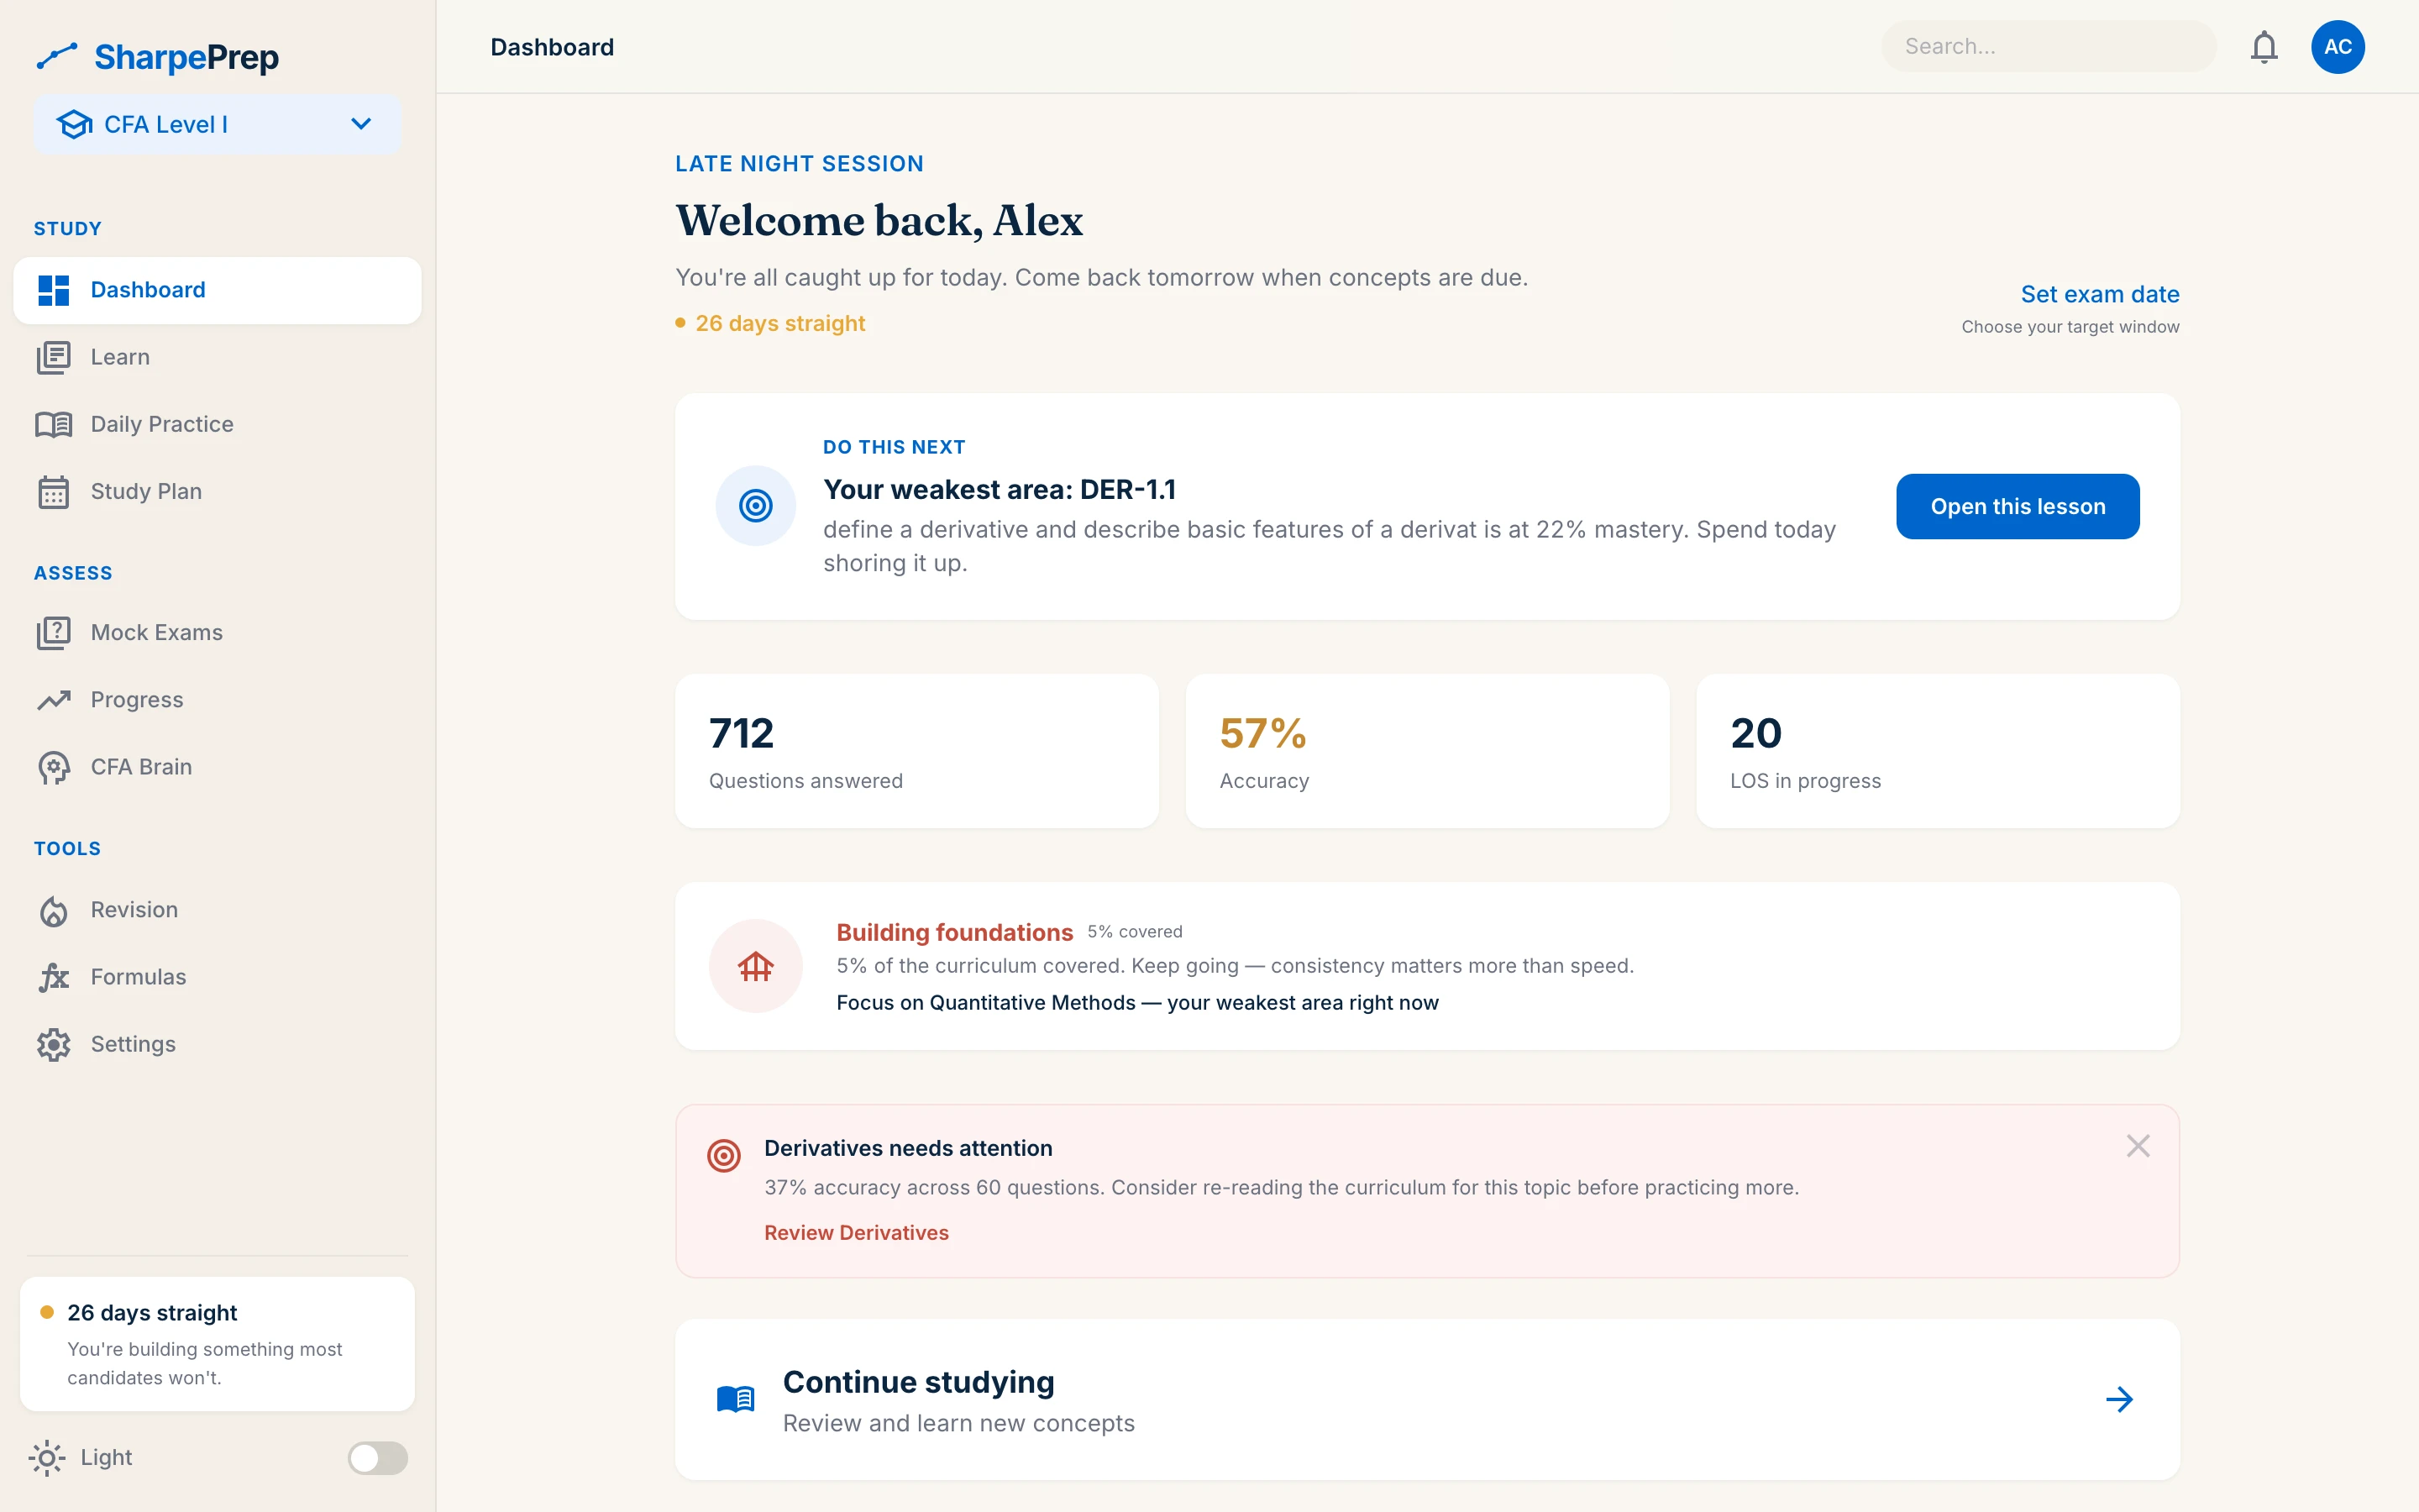2419x1512 pixels.
Task: Click the 26 days straight sidebar card
Action: tap(217, 1344)
